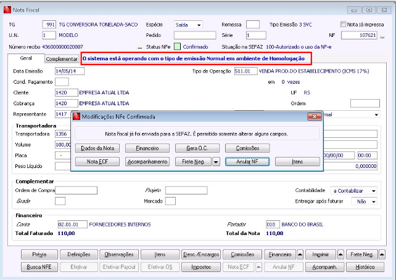Click the Itens button in the dialog
This screenshot has height=280, width=396.
tap(297, 162)
